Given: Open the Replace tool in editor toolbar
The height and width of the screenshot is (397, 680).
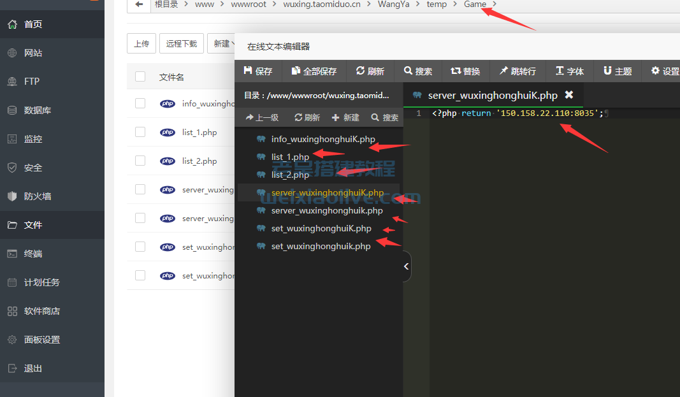Looking at the screenshot, I should pyautogui.click(x=465, y=71).
